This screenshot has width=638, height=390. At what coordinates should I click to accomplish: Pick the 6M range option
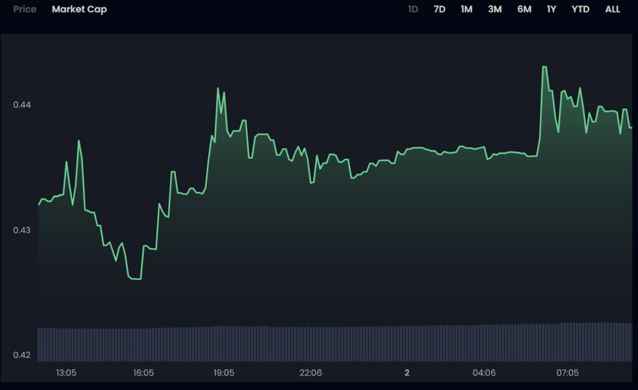tap(524, 9)
